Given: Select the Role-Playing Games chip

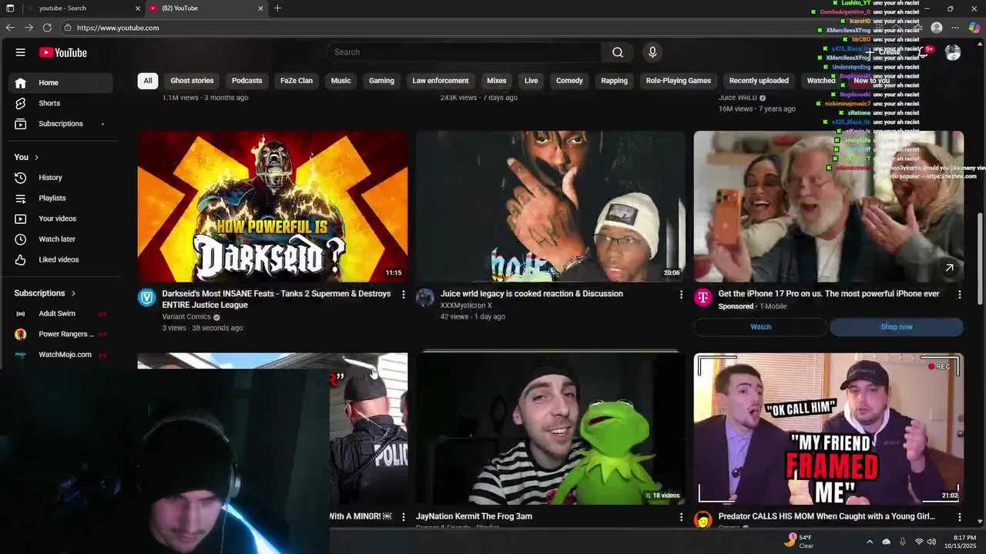Looking at the screenshot, I should (679, 81).
